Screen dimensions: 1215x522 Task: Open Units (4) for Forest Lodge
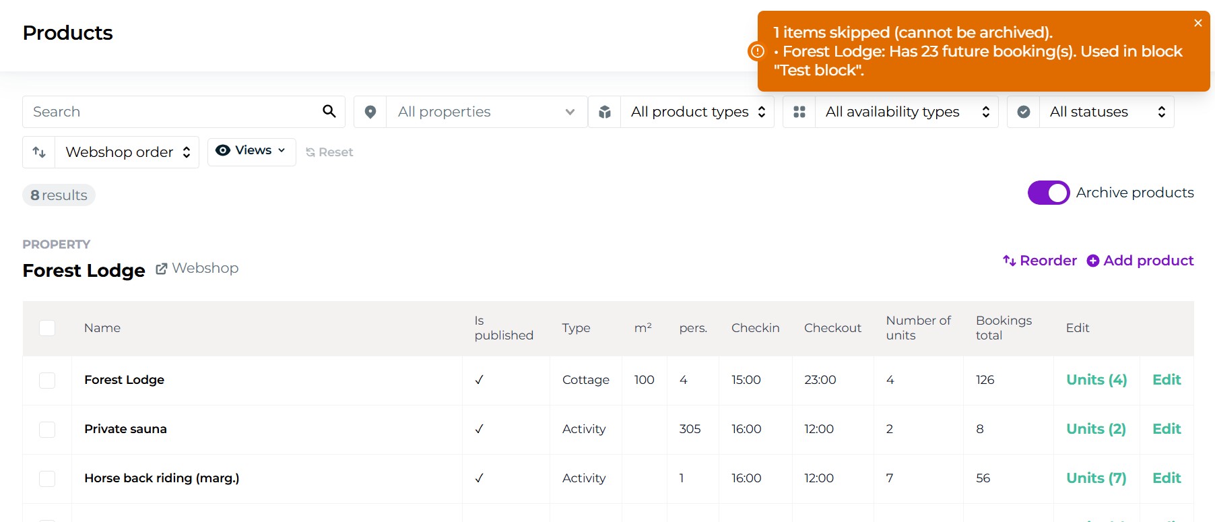pos(1096,380)
